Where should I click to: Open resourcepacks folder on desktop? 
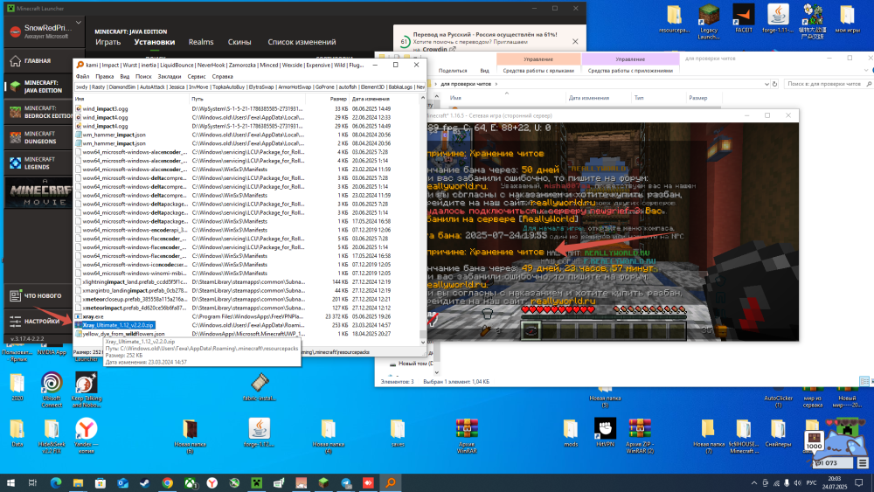pos(675,19)
